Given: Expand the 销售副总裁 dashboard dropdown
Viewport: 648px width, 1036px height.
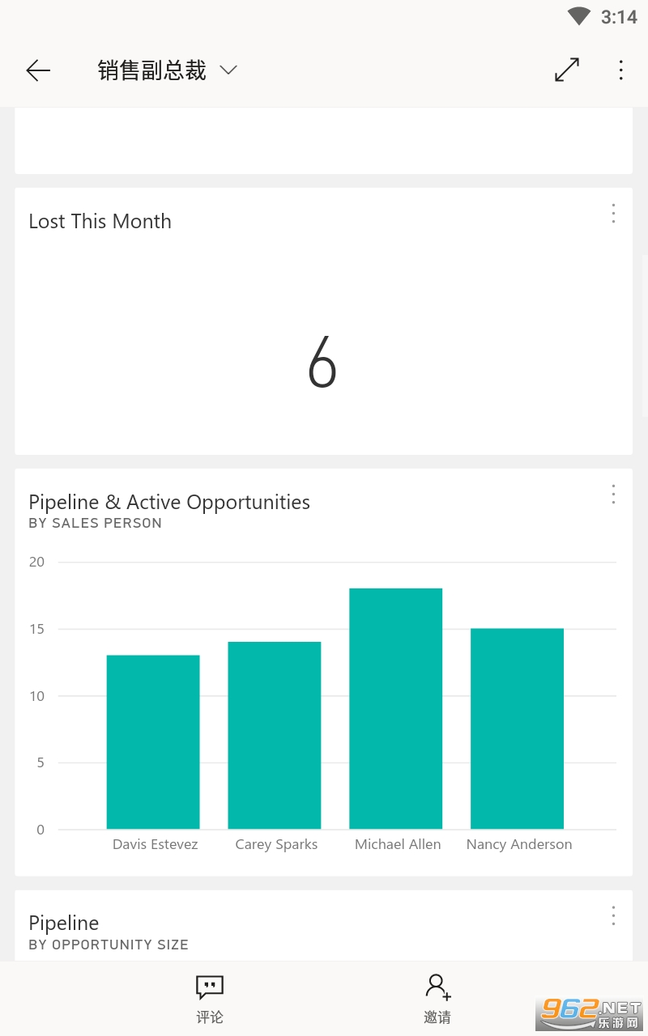Looking at the screenshot, I should (228, 70).
